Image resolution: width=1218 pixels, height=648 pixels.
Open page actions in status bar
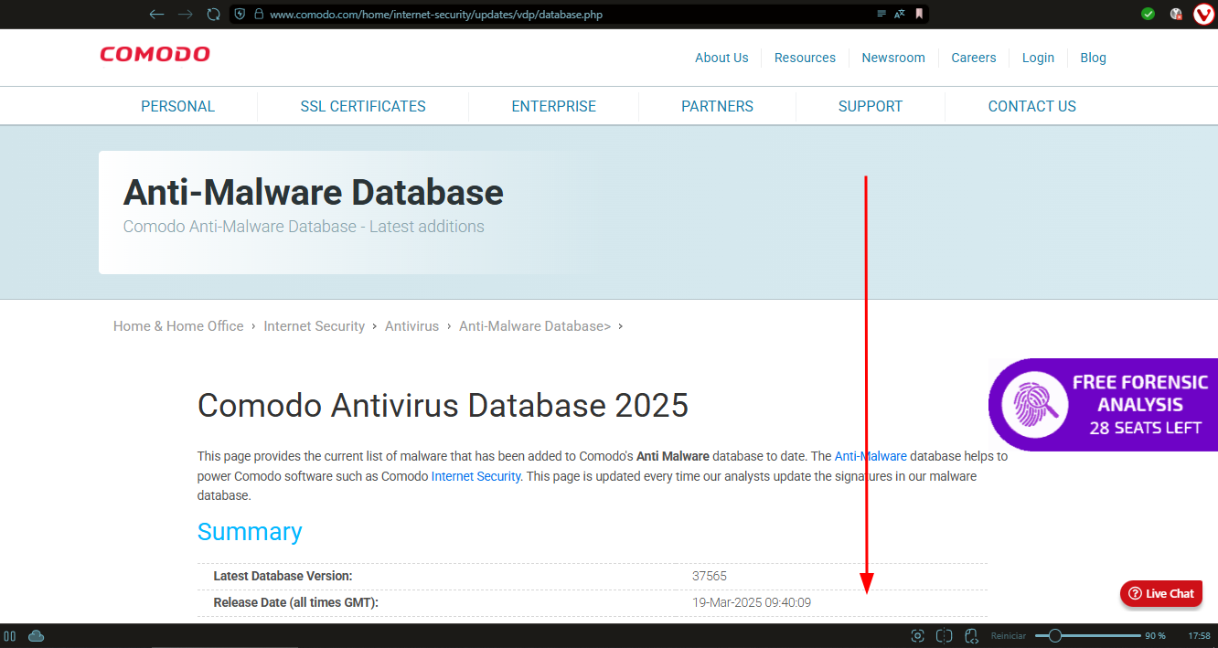coord(971,635)
